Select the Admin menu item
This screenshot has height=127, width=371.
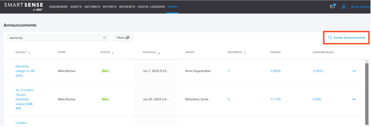172,7
